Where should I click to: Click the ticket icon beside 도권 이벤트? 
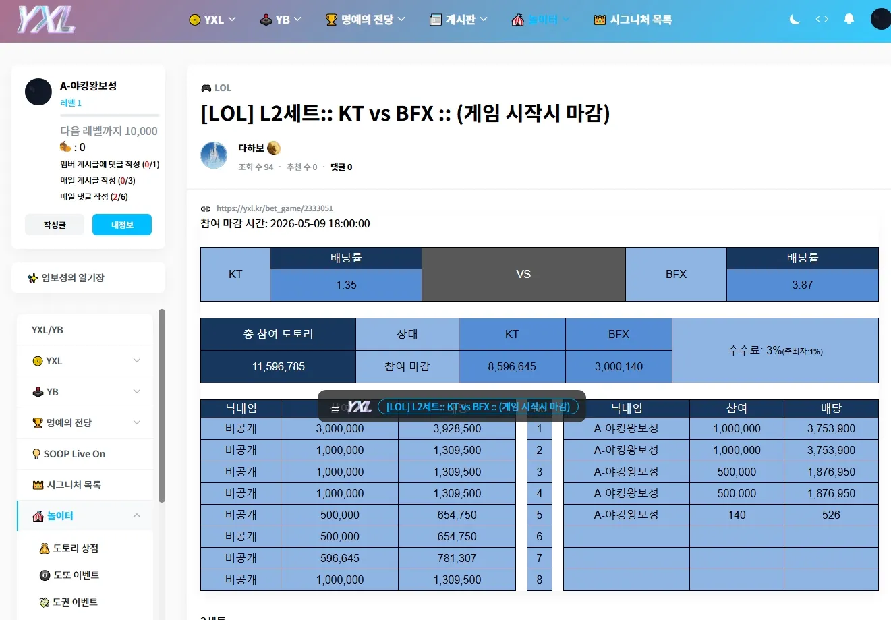45,602
